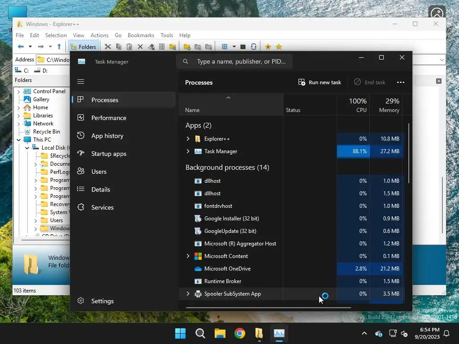Open Startup apps page in Task Manager

tap(124, 154)
